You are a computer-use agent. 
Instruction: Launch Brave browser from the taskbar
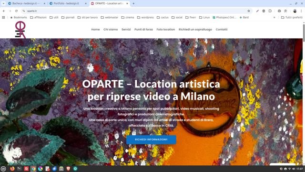coord(68,169)
